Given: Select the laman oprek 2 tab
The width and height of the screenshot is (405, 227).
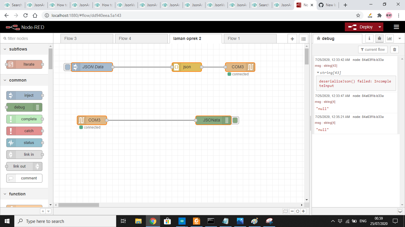Looking at the screenshot, I should (x=196, y=38).
